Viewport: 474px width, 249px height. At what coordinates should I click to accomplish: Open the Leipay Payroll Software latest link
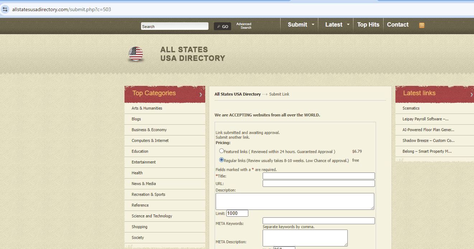(425, 119)
